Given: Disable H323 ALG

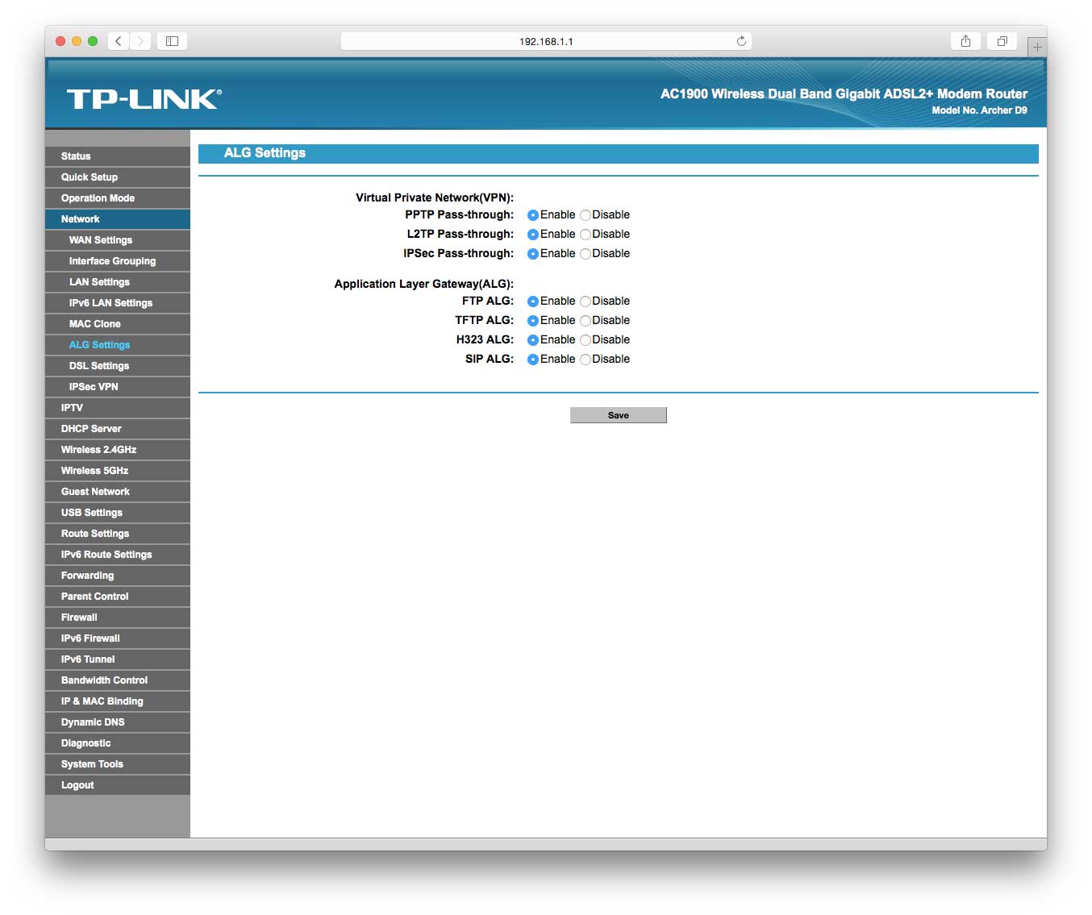Looking at the screenshot, I should (x=586, y=340).
